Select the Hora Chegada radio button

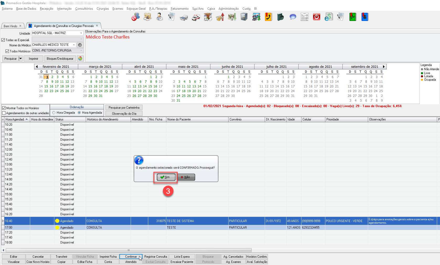(x=54, y=113)
